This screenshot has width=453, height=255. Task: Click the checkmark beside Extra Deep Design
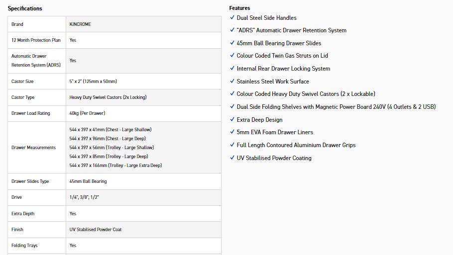click(232, 119)
